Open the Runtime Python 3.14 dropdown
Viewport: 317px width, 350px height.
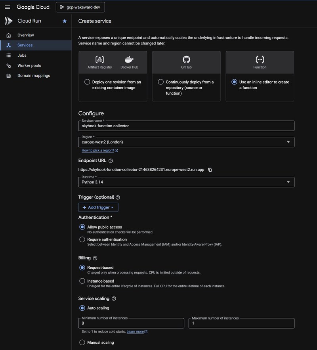pyautogui.click(x=186, y=182)
